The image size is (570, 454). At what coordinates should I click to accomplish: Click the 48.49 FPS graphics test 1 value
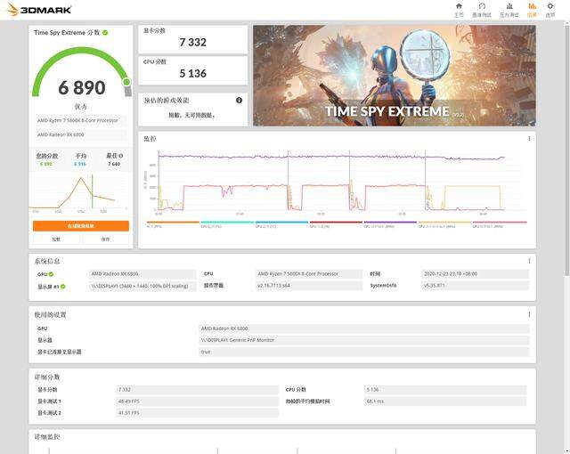click(x=197, y=401)
